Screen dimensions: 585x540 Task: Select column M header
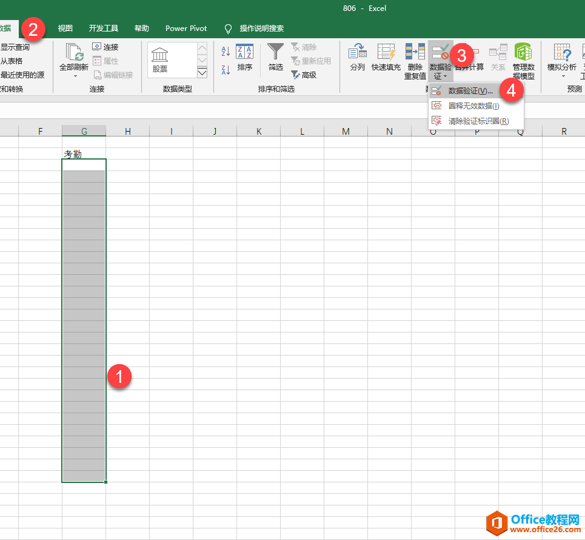click(346, 131)
